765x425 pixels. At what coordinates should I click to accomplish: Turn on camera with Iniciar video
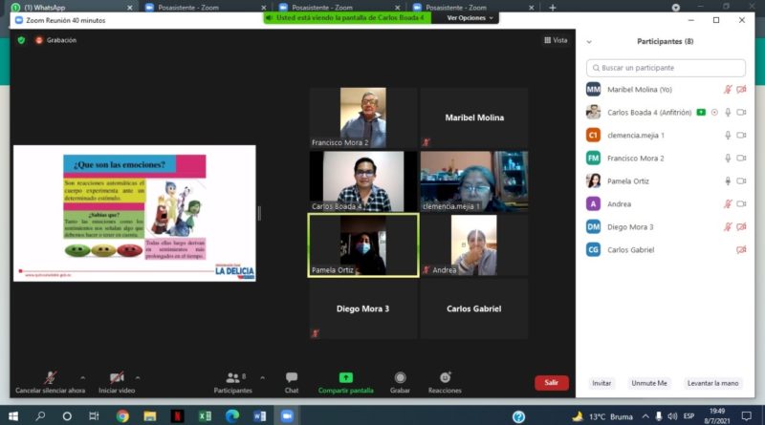[x=118, y=378]
